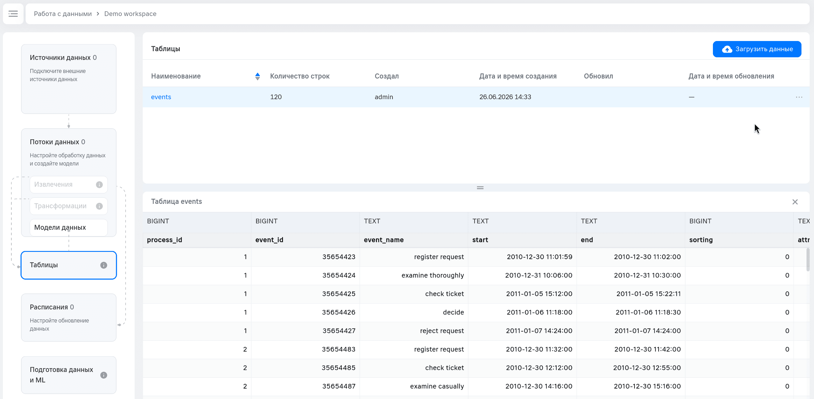Select the Таблицы card in sidebar

68,265
